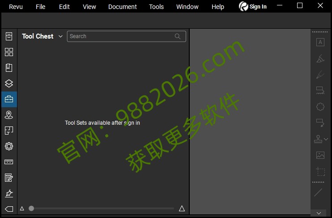Click the upper dotted toolbar grip handle
The image size is (332, 218).
tap(320, 32)
